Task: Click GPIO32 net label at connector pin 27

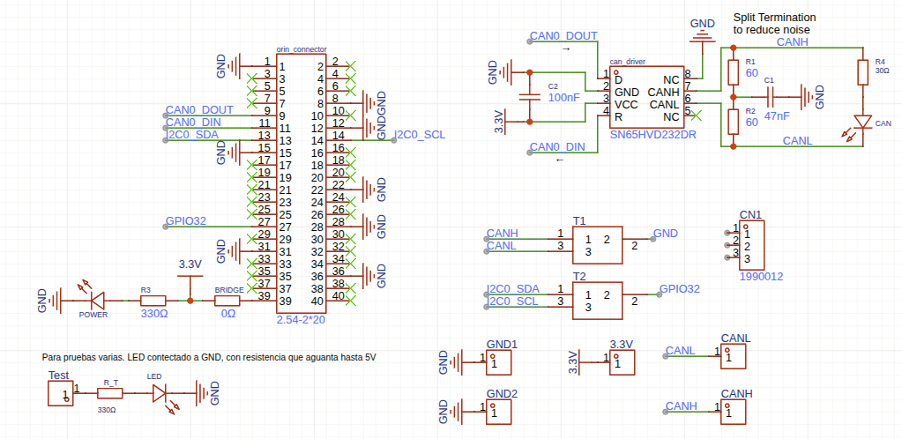Action: click(x=186, y=220)
